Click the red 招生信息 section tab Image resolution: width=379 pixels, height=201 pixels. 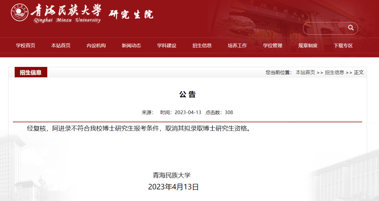click(31, 72)
